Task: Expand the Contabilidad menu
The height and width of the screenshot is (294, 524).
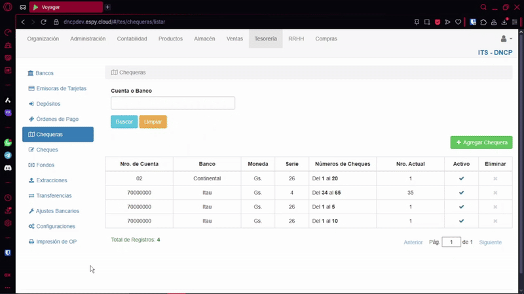Action: tap(132, 39)
